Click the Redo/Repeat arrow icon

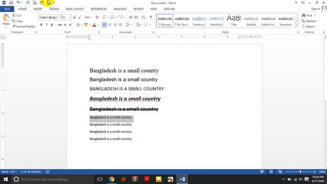coord(28,3)
